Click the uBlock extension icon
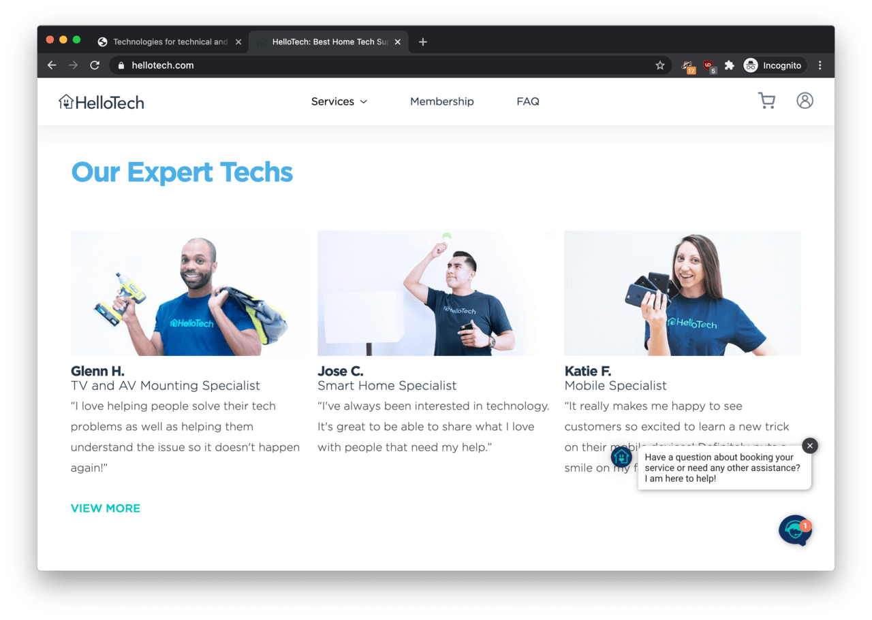Image resolution: width=872 pixels, height=620 pixels. point(708,66)
